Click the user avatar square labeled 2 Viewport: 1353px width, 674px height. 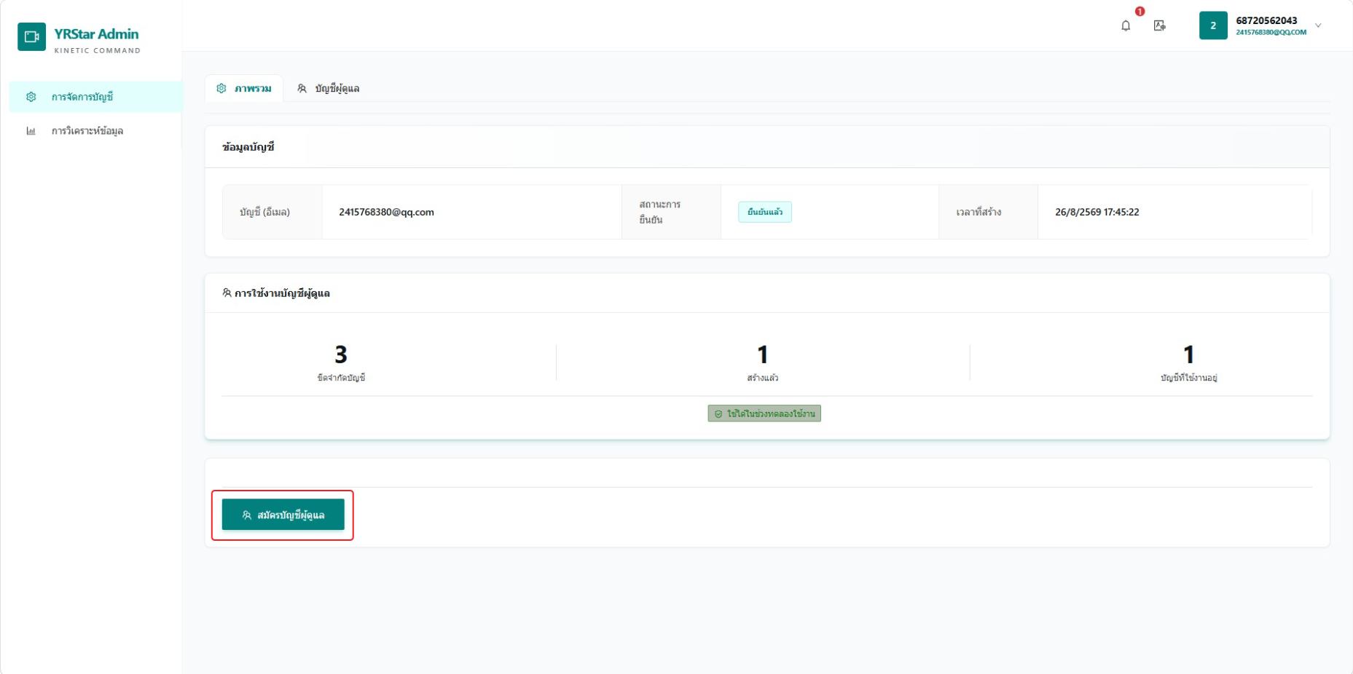tap(1213, 25)
